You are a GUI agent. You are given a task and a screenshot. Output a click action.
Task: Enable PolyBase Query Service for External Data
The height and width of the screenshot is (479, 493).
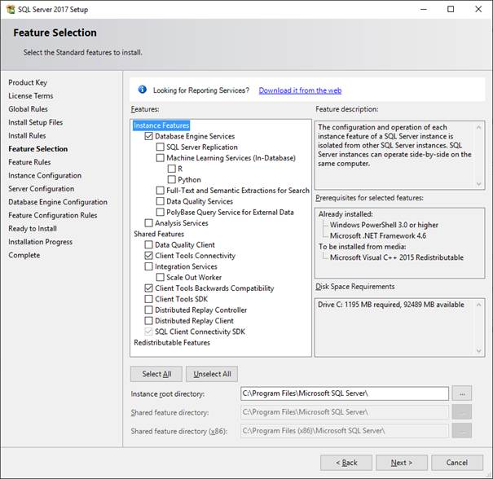(160, 212)
